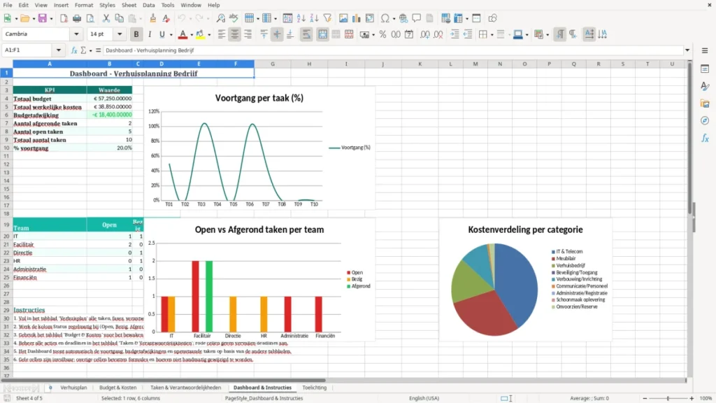Open the font name dropdown
This screenshot has height=403, width=716.
(x=76, y=34)
